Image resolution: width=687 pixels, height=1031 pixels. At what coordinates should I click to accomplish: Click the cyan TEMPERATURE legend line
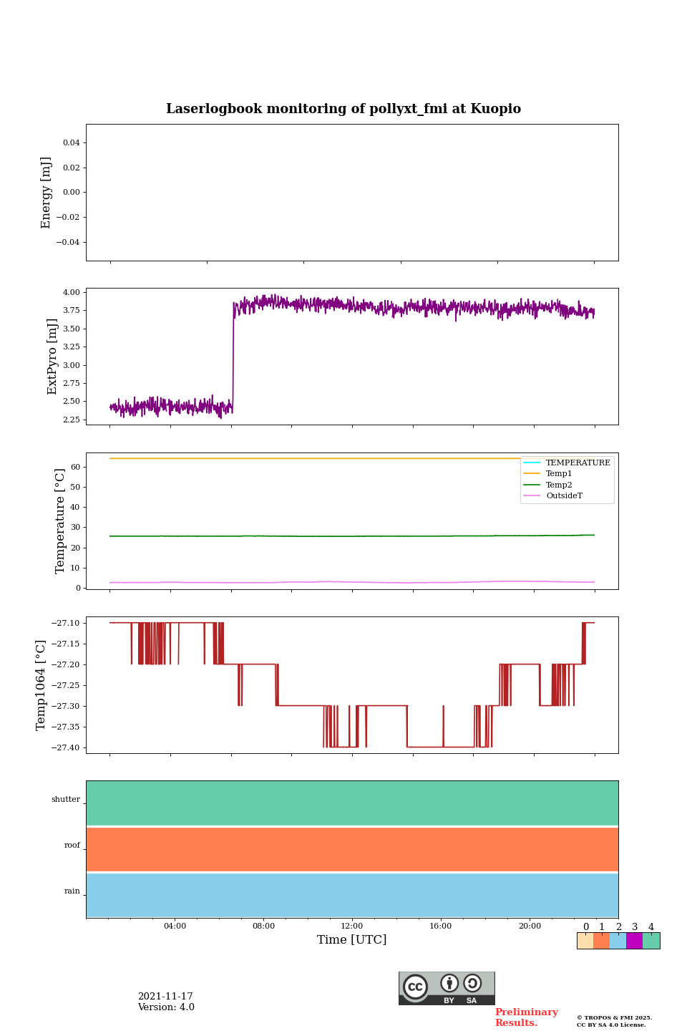tap(532, 463)
